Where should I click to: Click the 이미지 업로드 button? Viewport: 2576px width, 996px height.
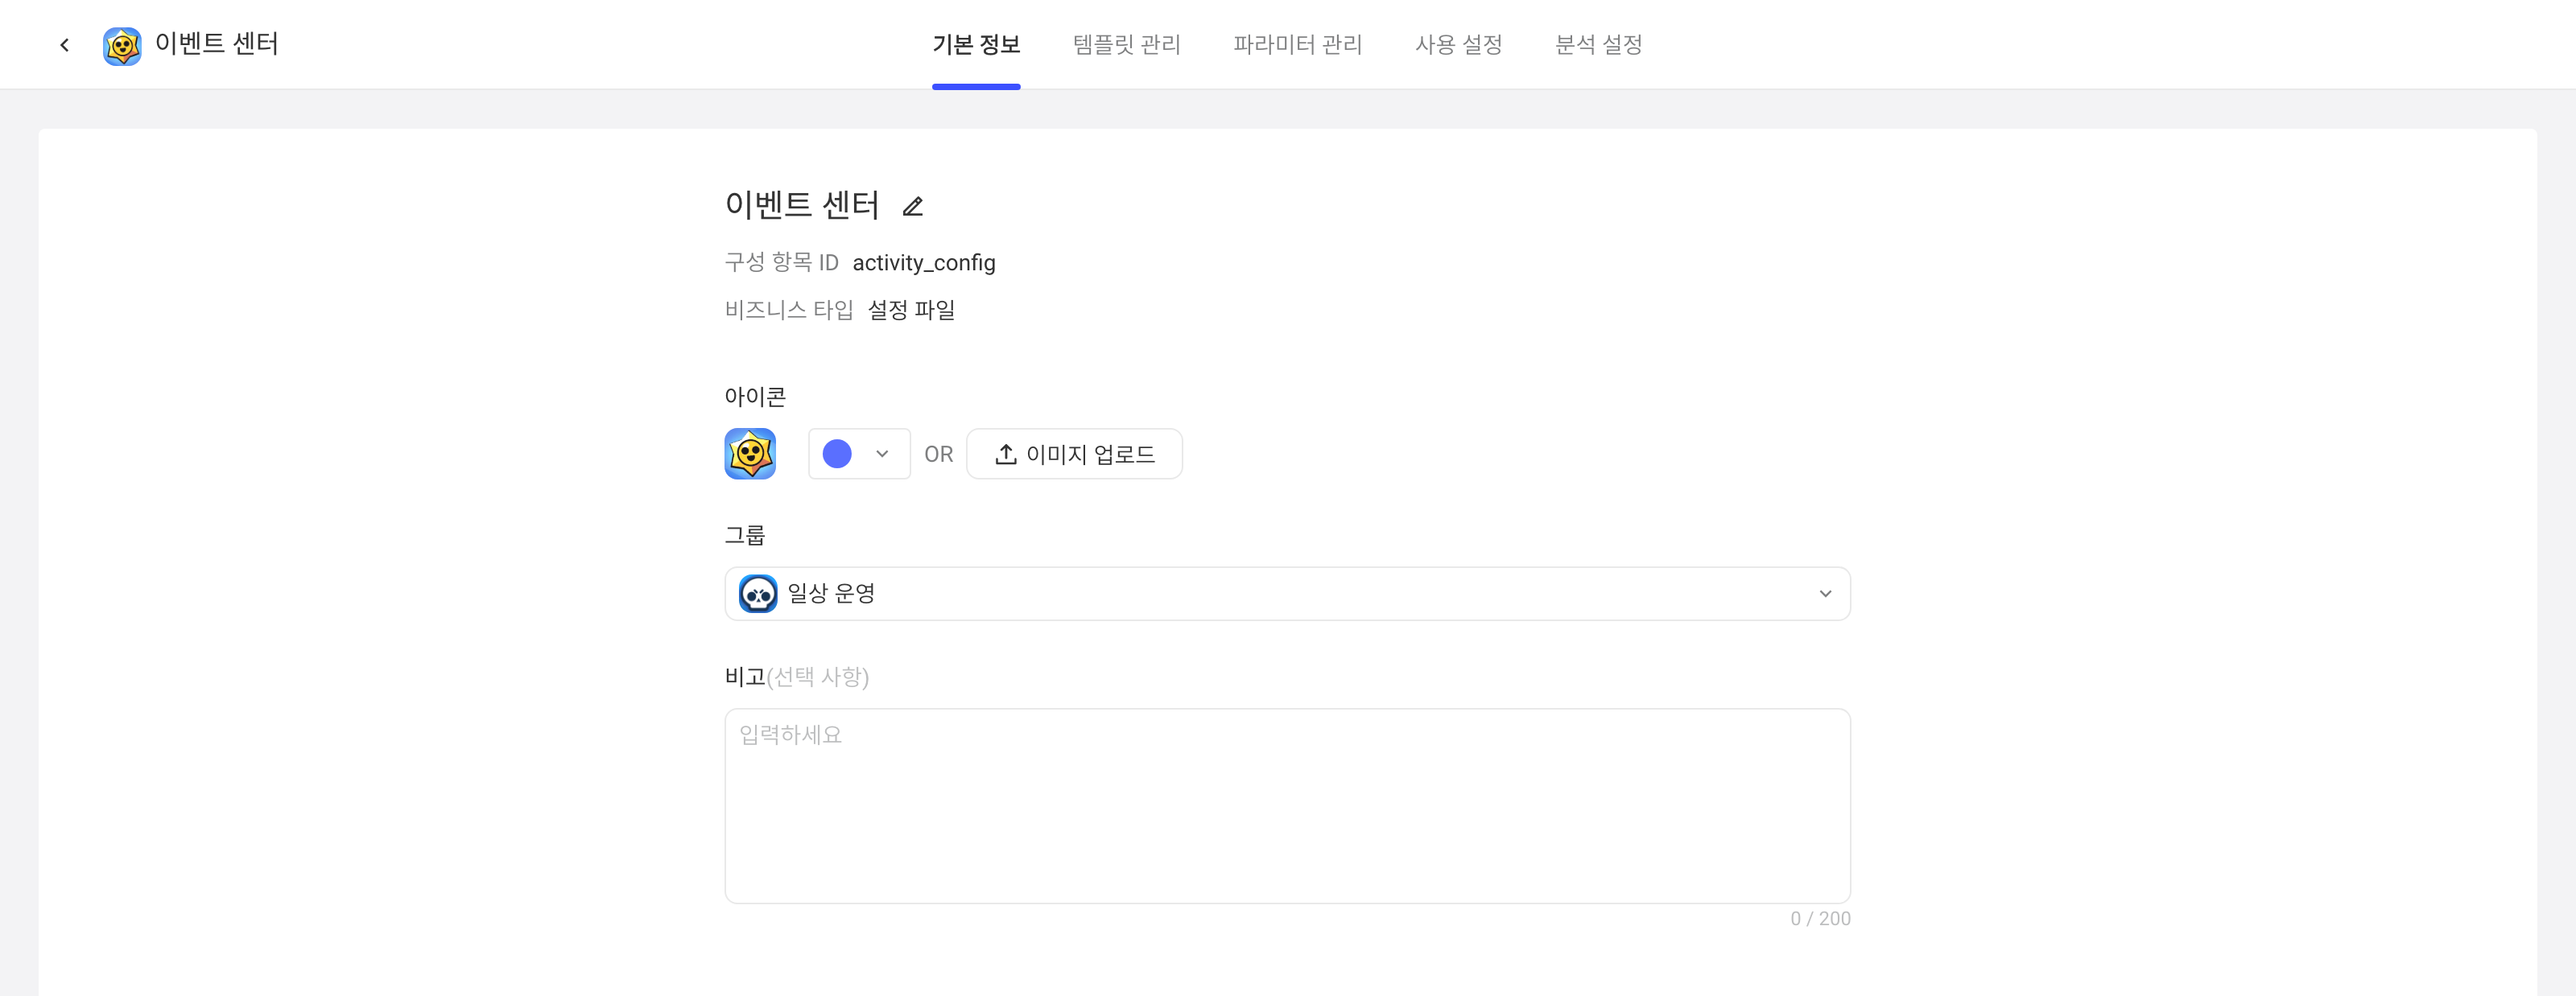pos(1074,454)
